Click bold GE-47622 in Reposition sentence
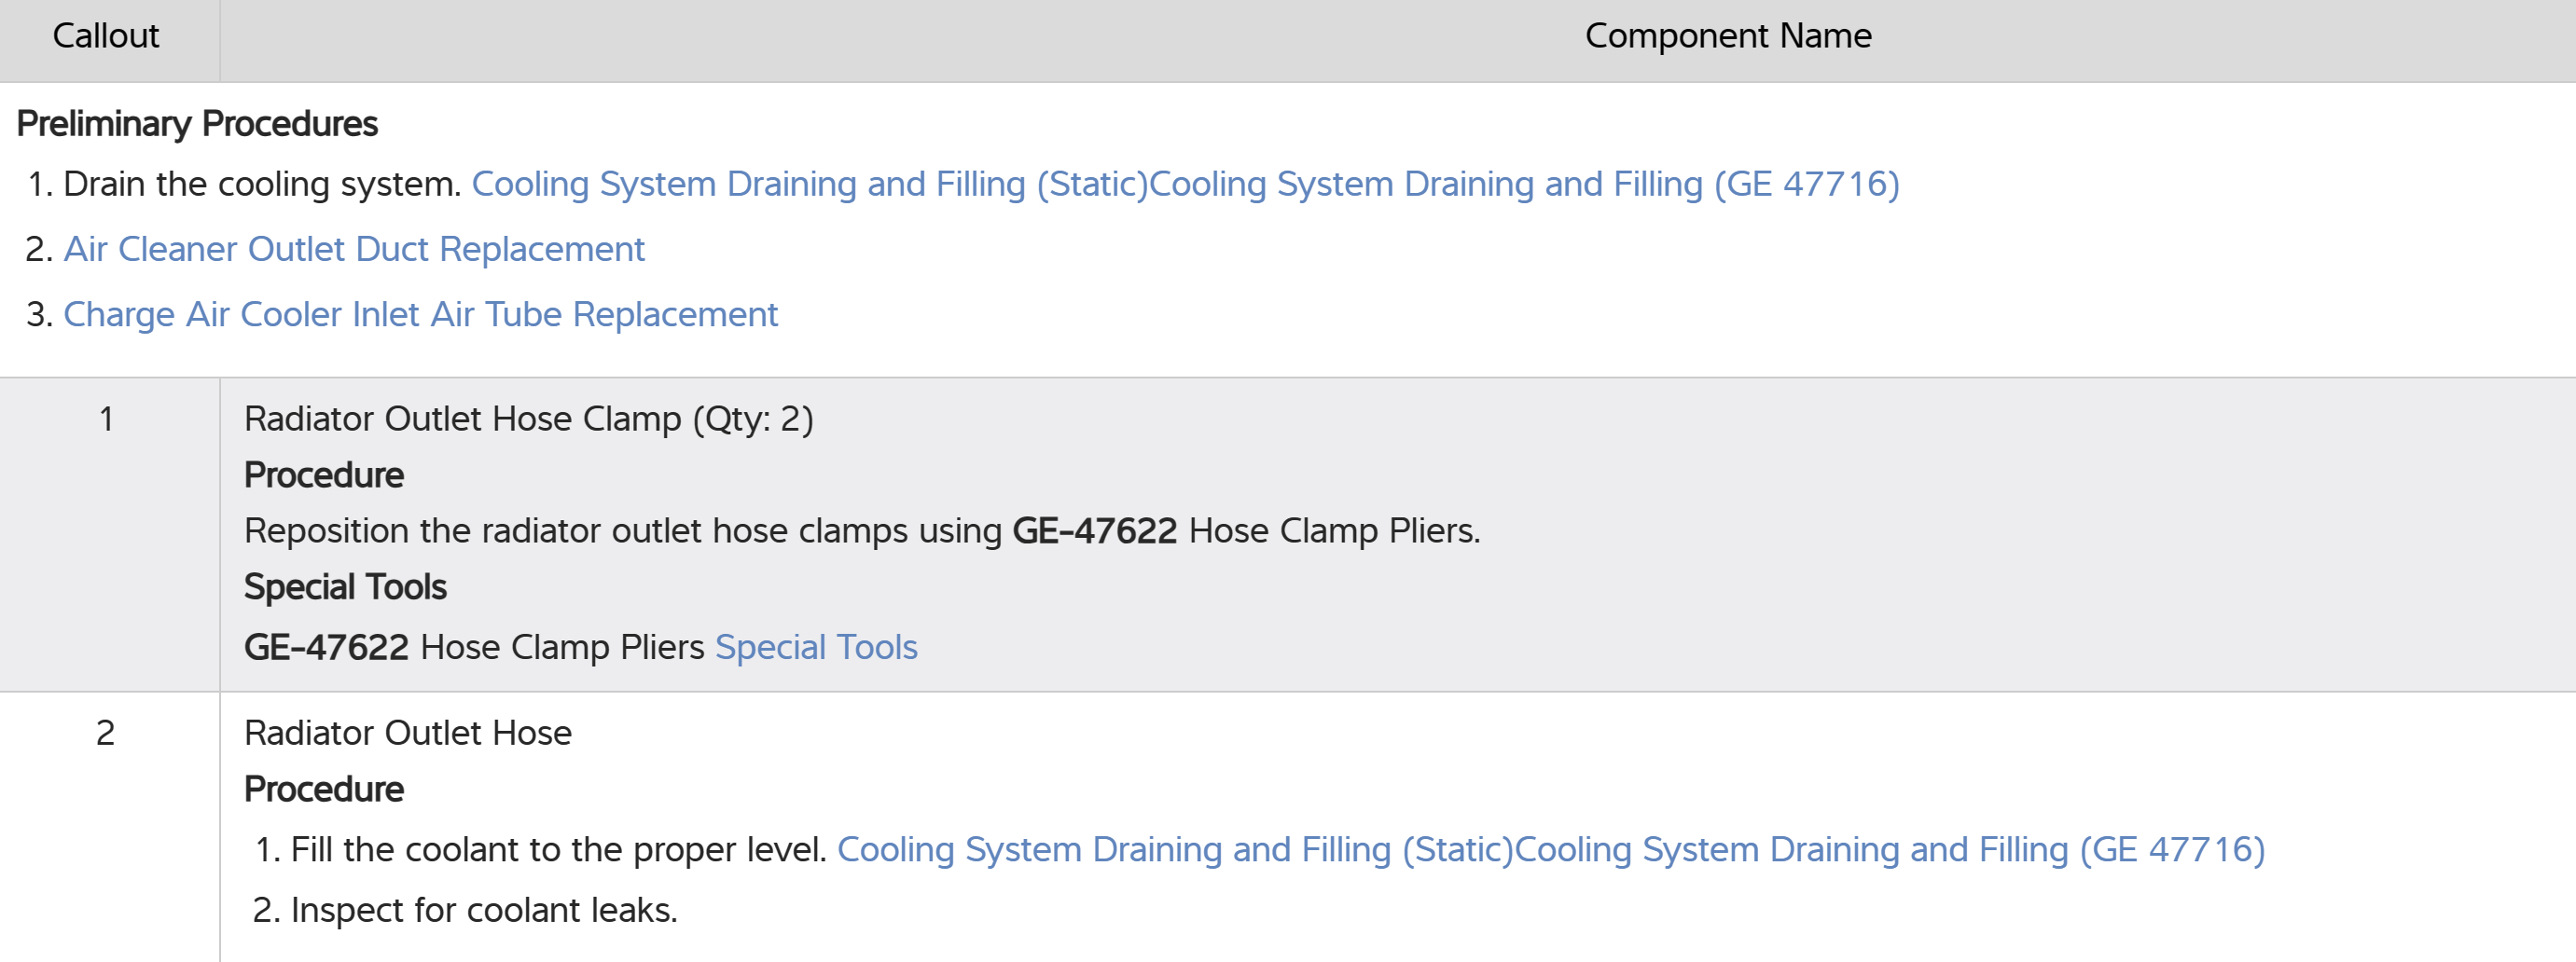 [1094, 530]
